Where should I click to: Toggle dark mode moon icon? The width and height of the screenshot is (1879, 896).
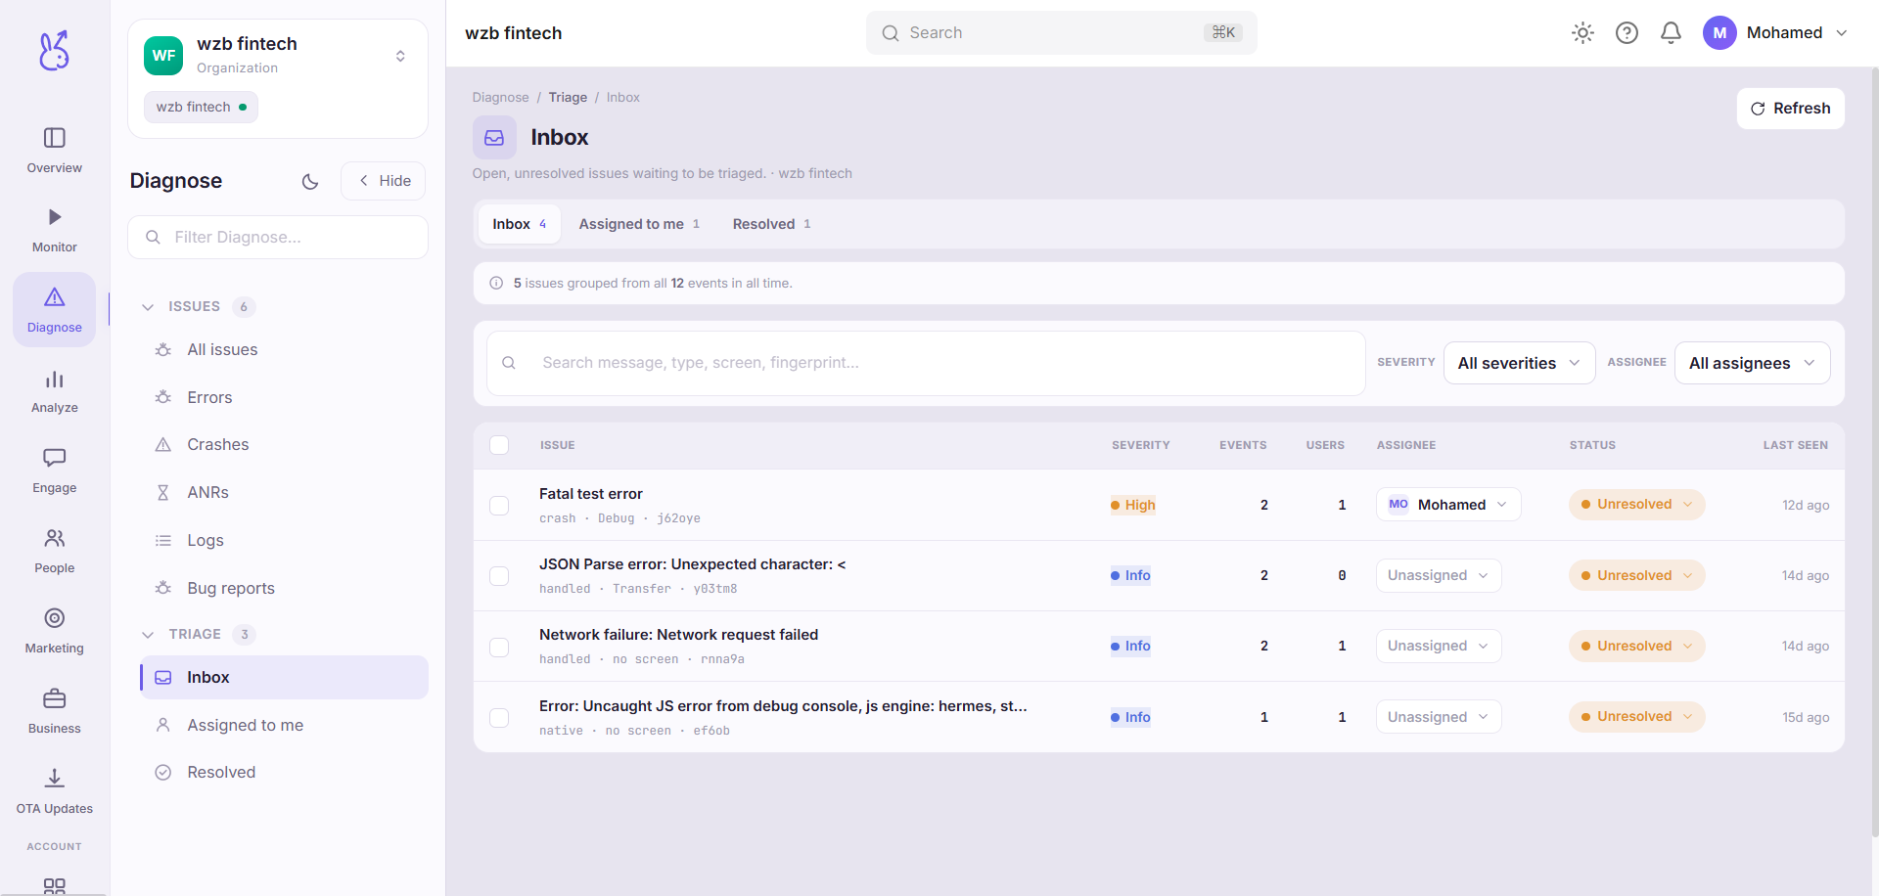tap(310, 181)
